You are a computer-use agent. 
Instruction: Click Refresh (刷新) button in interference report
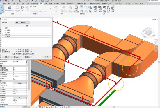(27, 57)
